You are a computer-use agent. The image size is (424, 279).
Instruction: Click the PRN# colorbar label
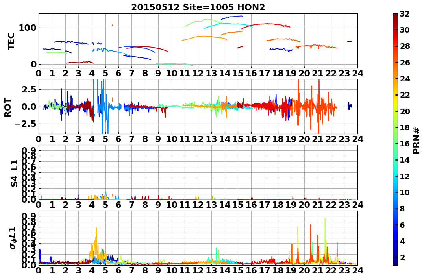point(417,141)
